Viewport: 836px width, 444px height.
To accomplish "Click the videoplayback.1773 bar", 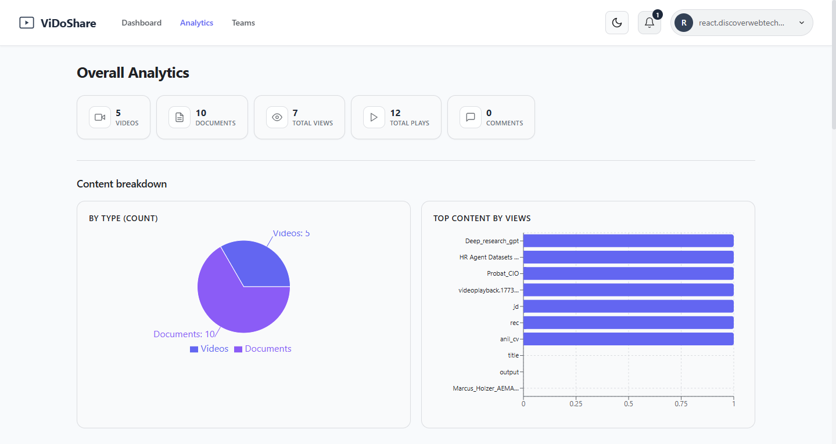I will tap(629, 290).
